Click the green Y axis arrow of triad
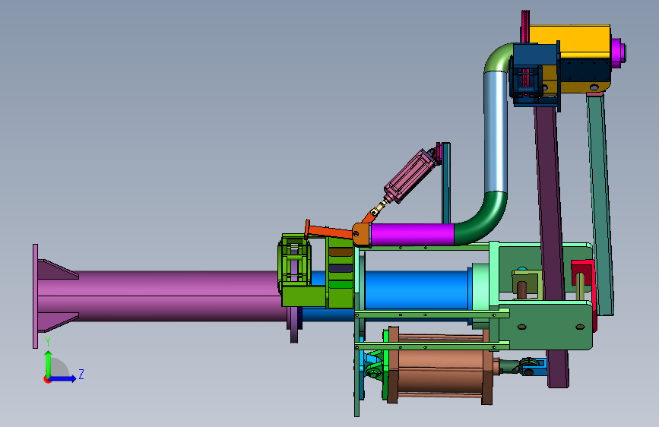This screenshot has height=427, width=659. 49,362
